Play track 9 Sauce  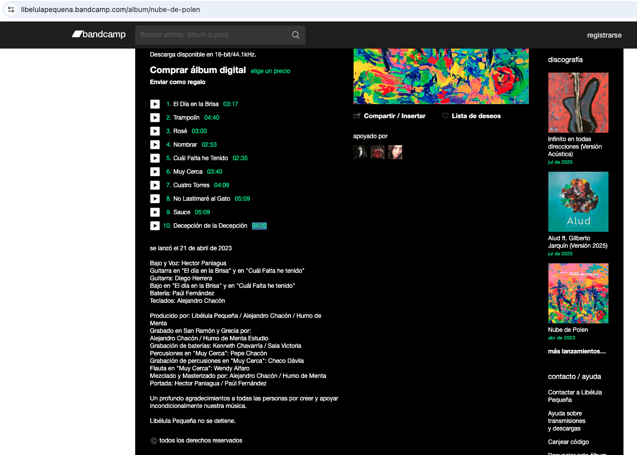tap(155, 212)
